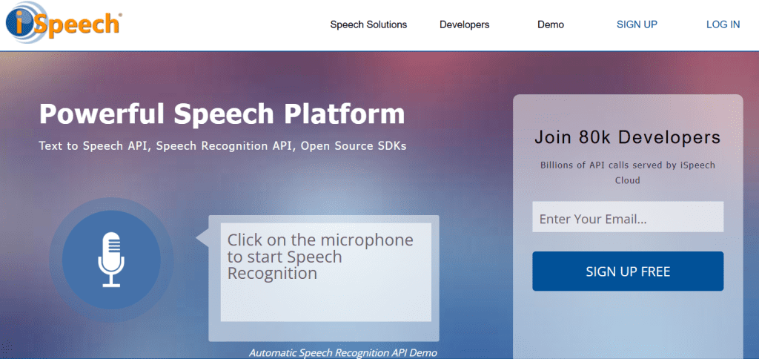Go to the Demo menu item
This screenshot has width=759, height=359.
(551, 24)
